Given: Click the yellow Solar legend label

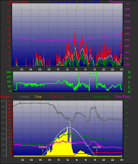Looking at the screenshot, I should pyautogui.click(x=38, y=97).
